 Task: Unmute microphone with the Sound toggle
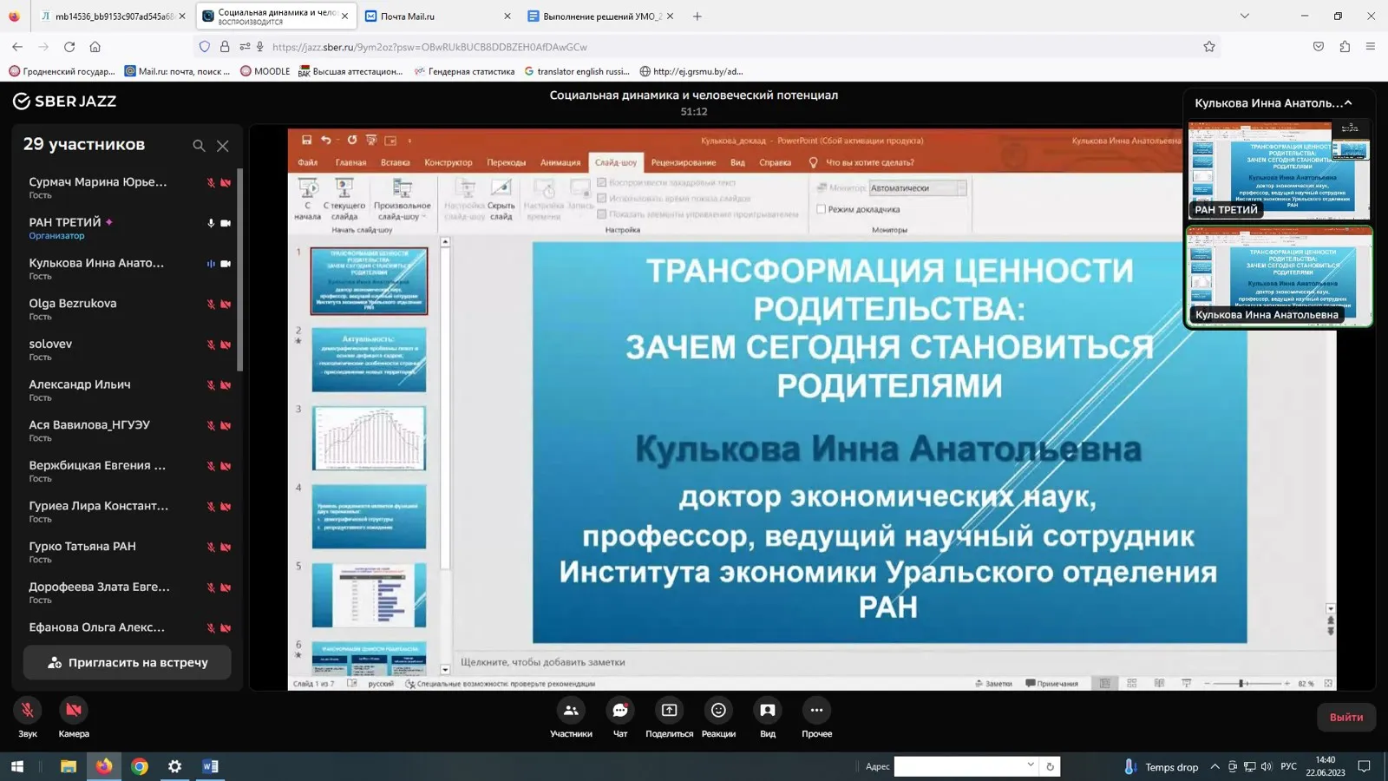click(x=27, y=711)
